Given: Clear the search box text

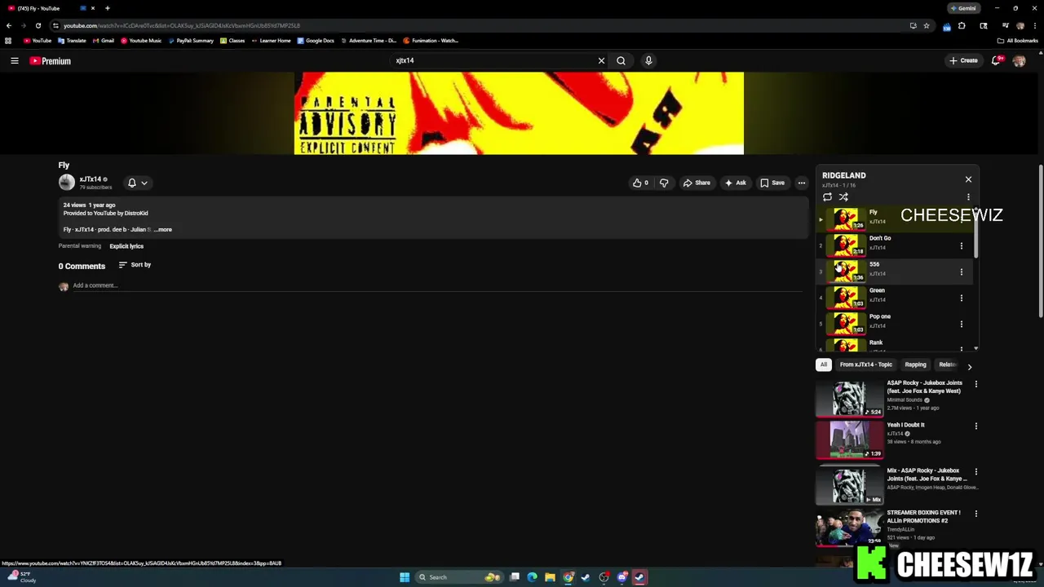Looking at the screenshot, I should coord(601,60).
